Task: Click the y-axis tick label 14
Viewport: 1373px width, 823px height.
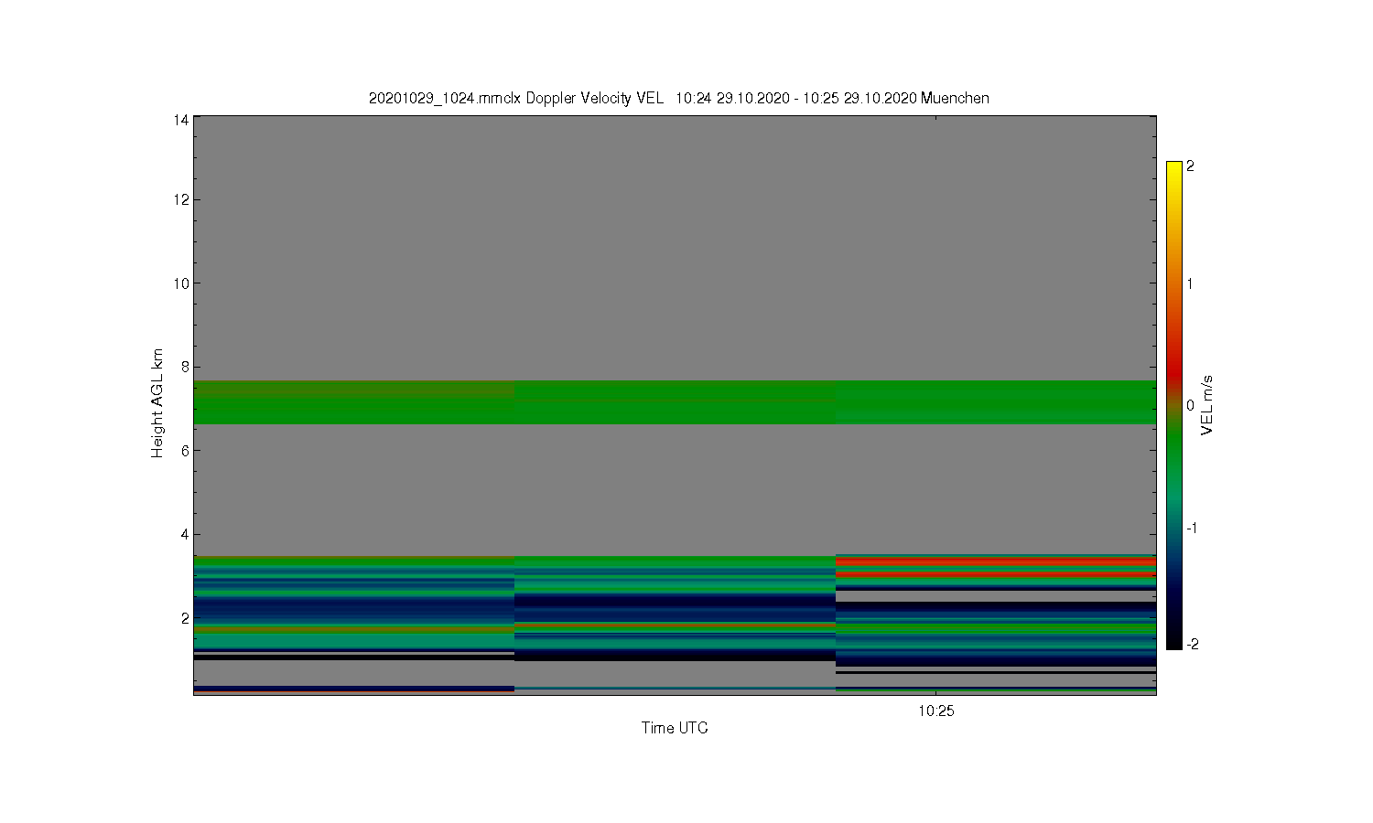Action: [181, 120]
